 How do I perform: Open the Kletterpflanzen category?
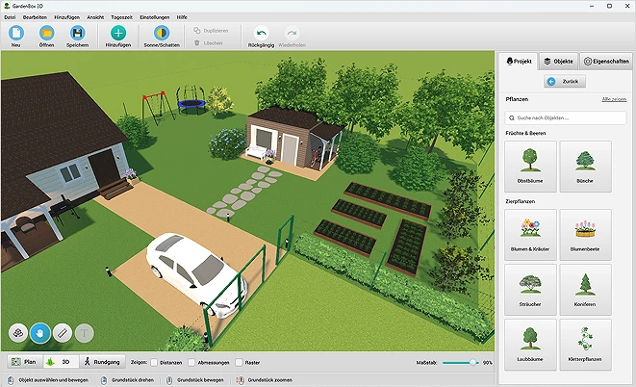(585, 345)
